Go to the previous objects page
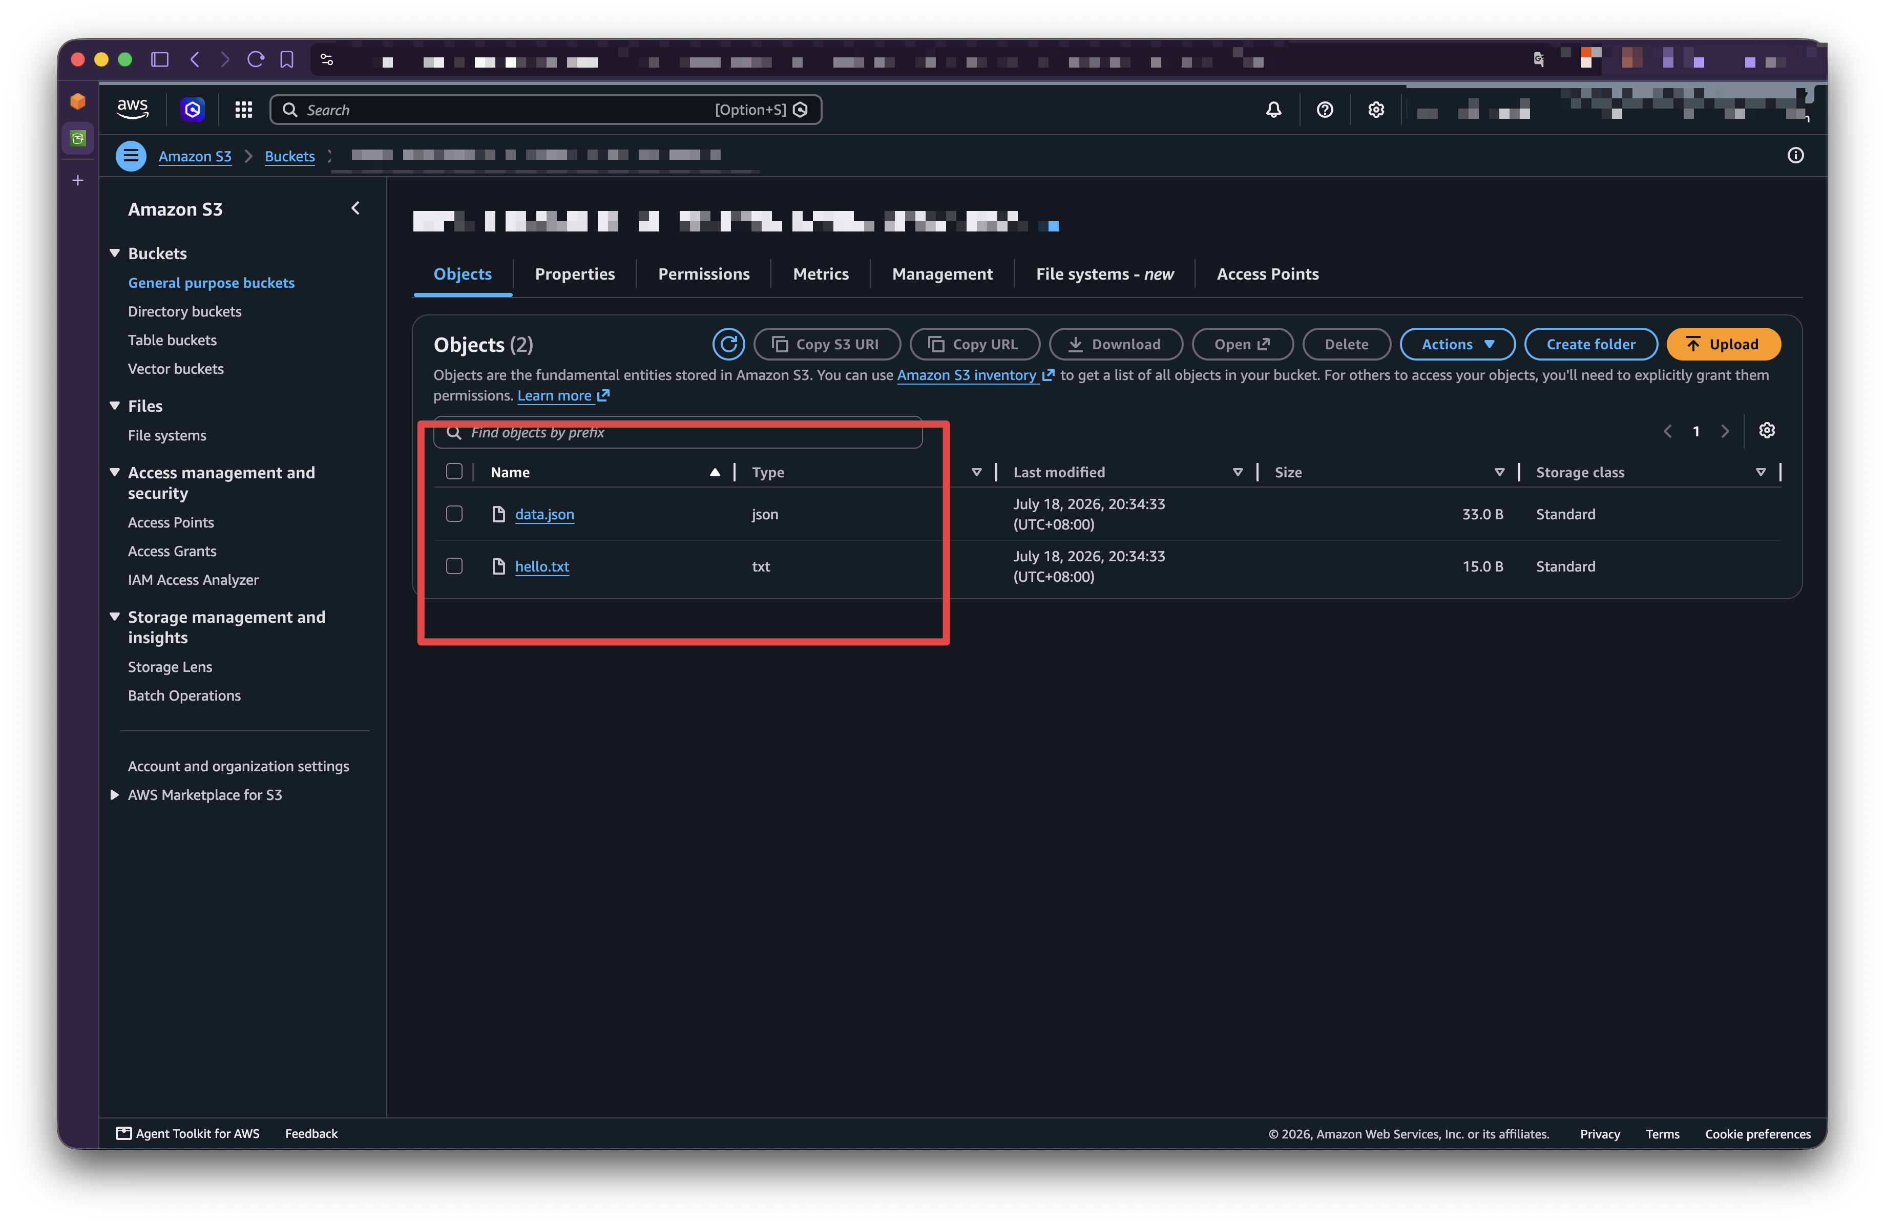Screen dimensions: 1885x1225 (x=1668, y=431)
